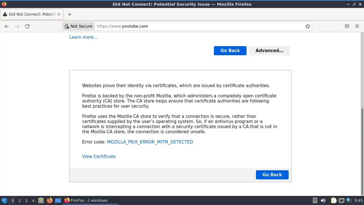Switch to workspace 3
Image resolution: width=364 pixels, height=205 pixels.
[x=26, y=200]
